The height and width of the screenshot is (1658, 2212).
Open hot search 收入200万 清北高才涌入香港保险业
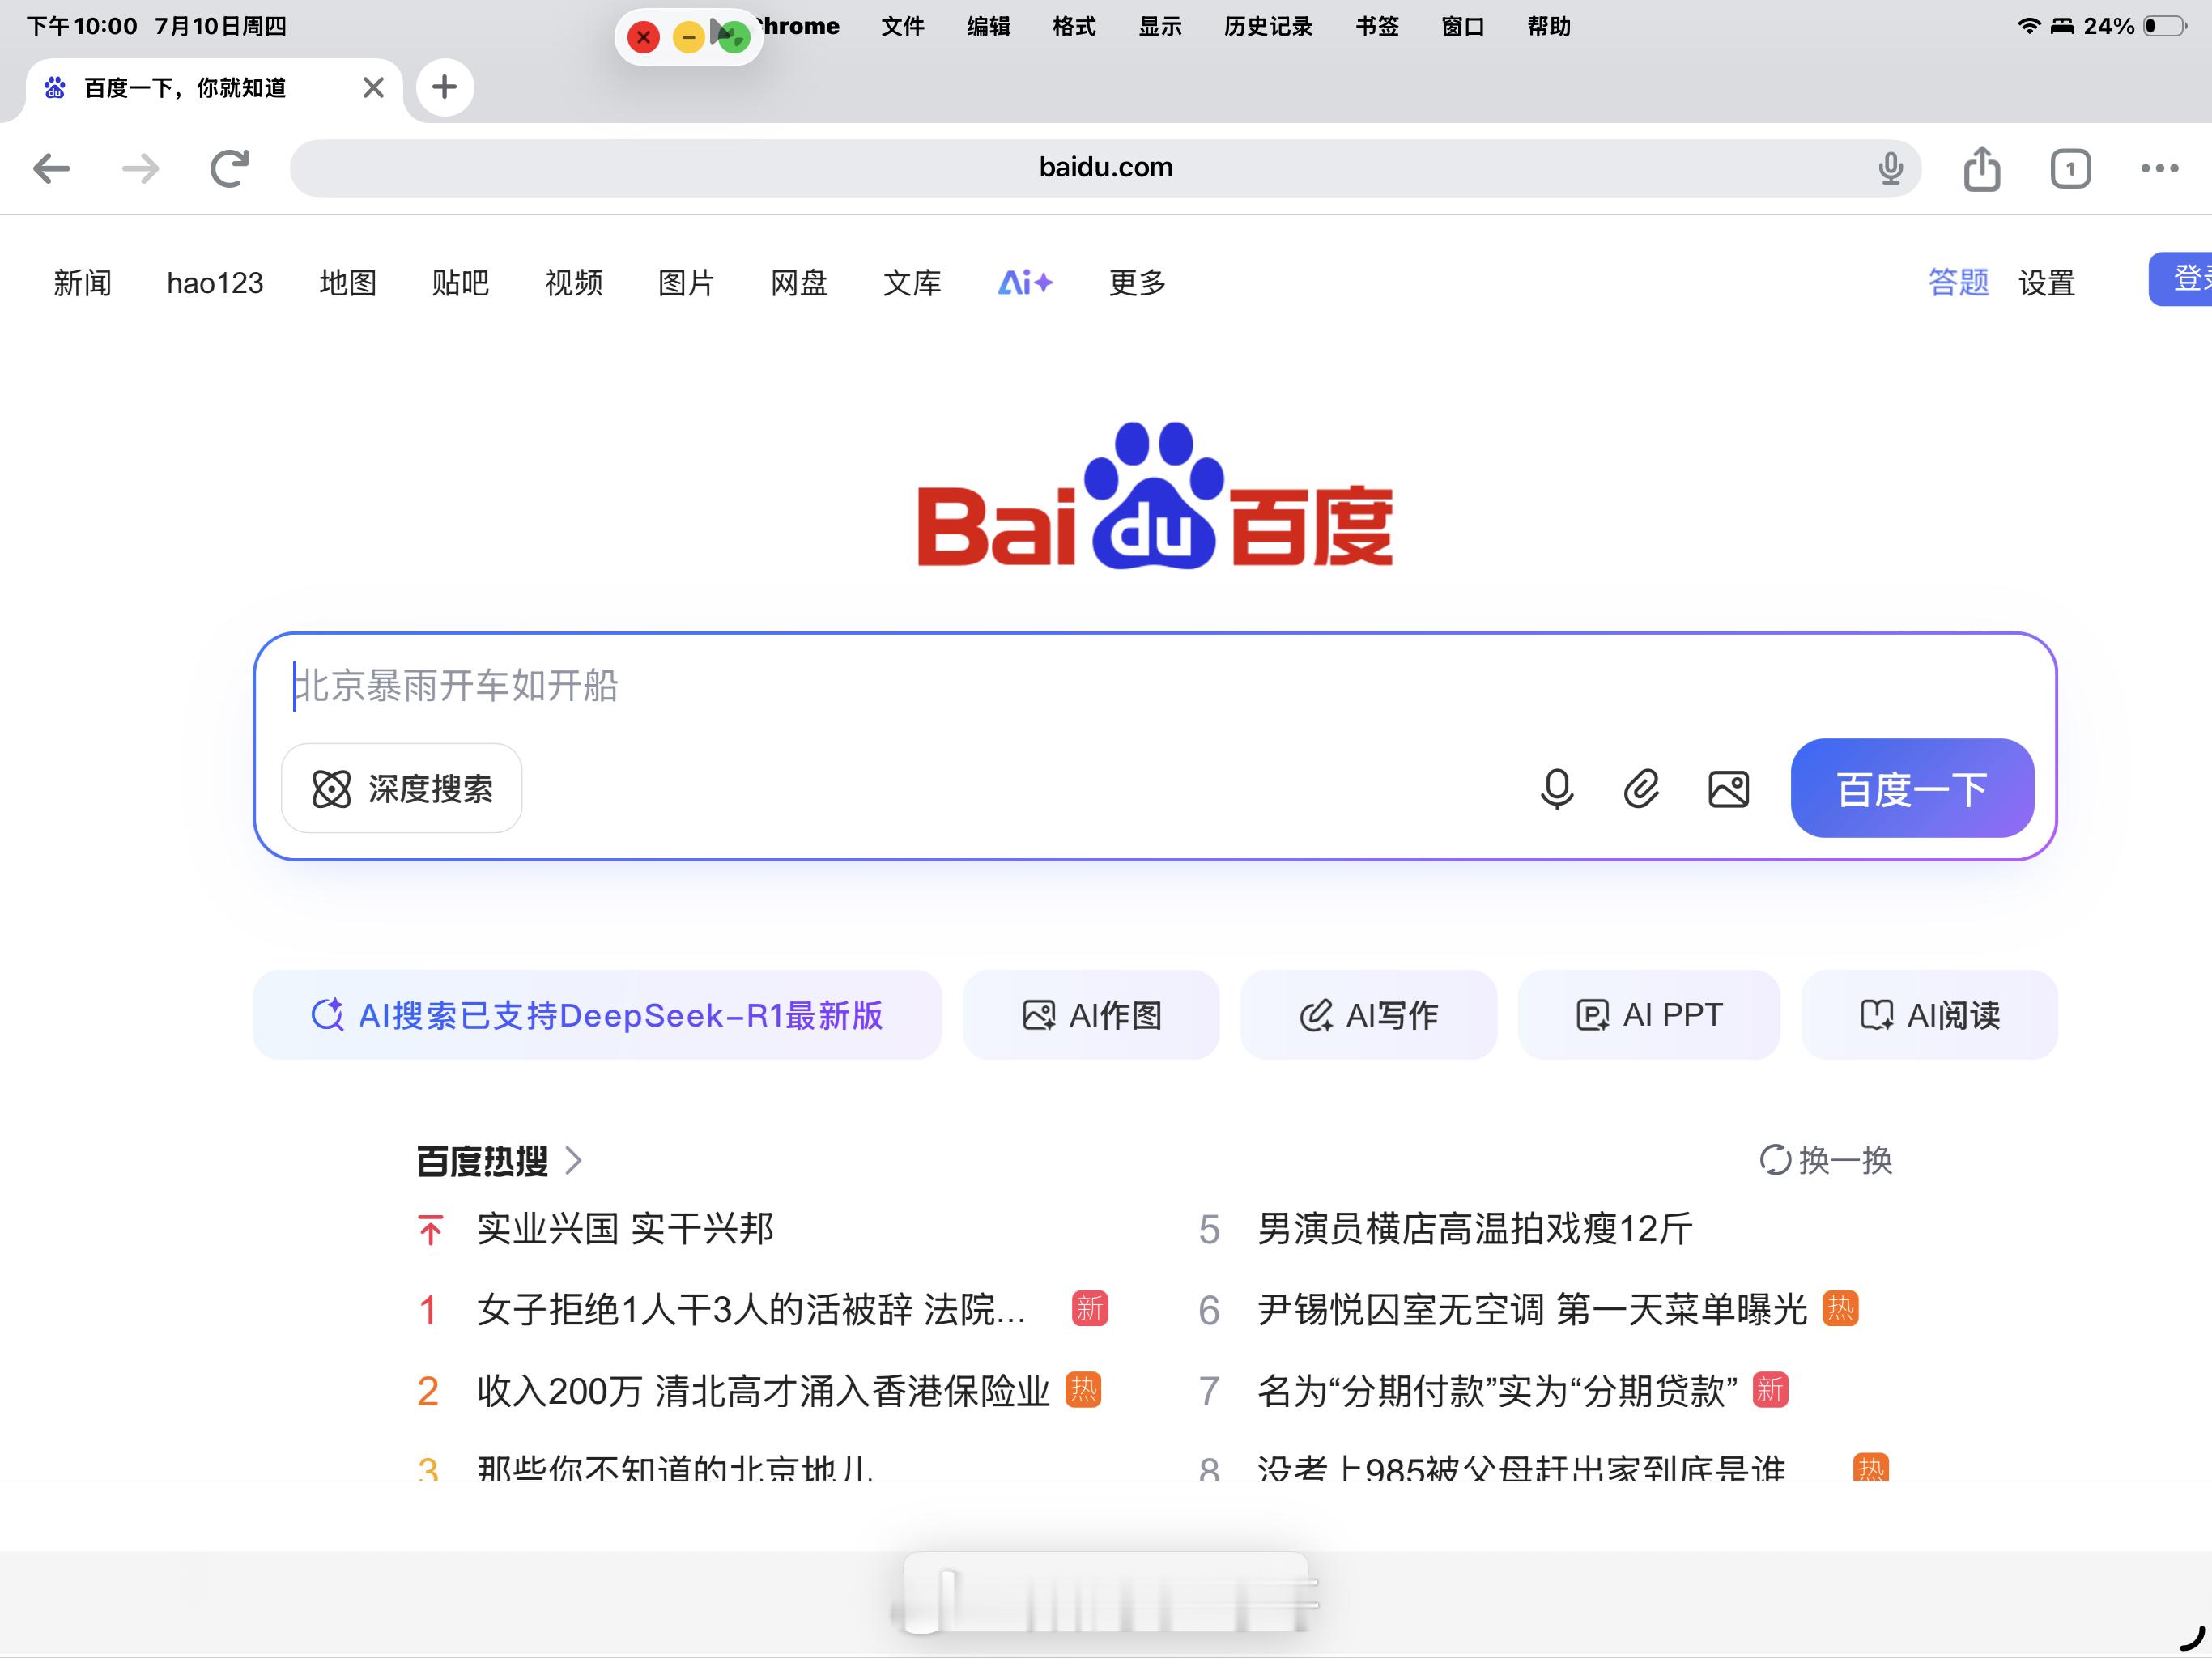pos(763,1391)
